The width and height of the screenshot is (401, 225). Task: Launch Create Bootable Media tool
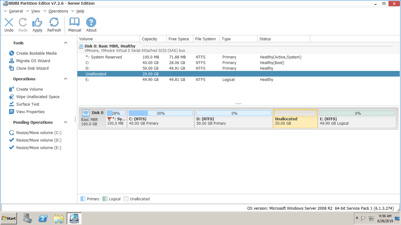click(x=36, y=53)
